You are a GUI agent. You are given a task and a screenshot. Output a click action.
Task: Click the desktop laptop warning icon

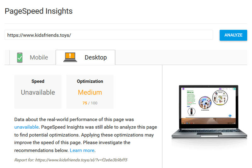tap(70, 57)
